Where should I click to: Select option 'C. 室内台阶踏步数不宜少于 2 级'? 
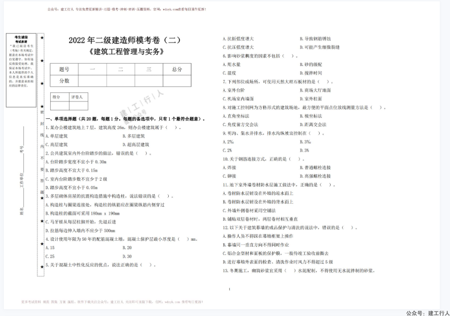[x=76, y=179]
